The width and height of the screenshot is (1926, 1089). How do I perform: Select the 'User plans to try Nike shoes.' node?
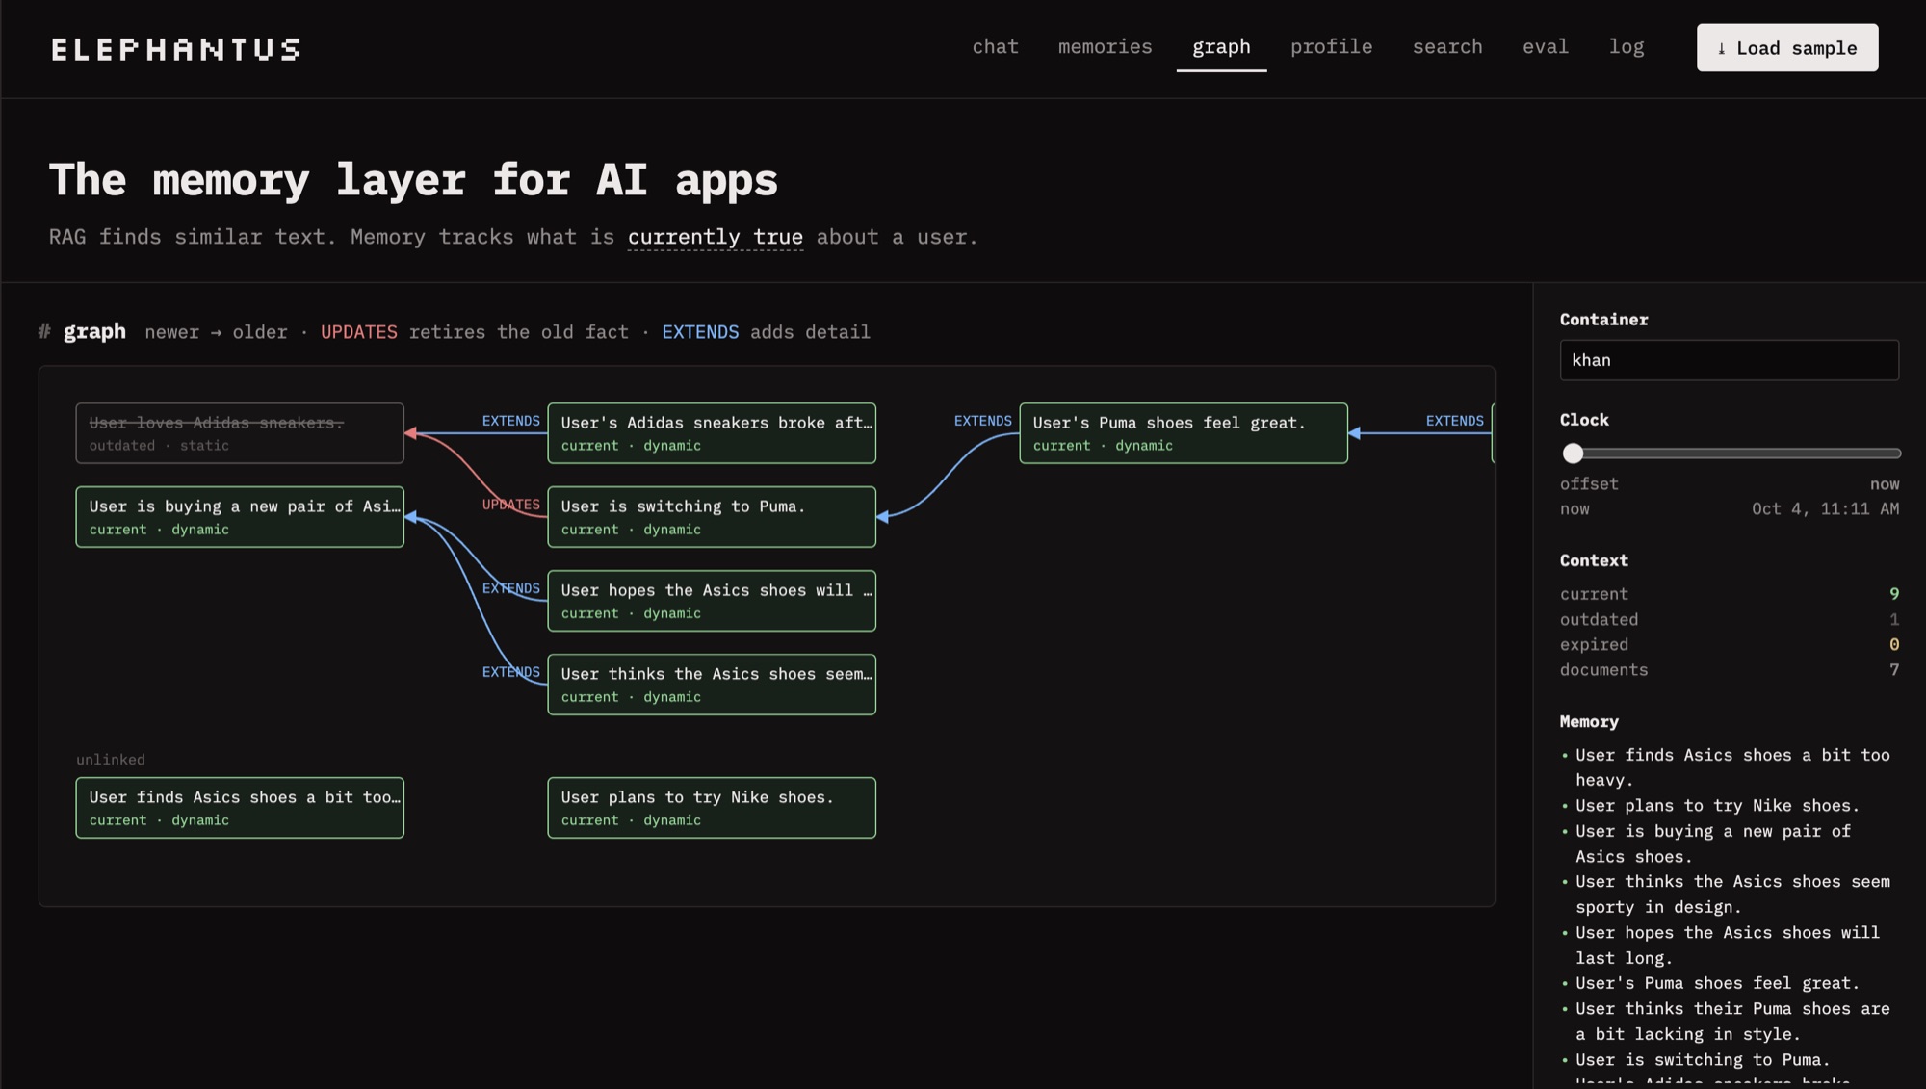[712, 808]
